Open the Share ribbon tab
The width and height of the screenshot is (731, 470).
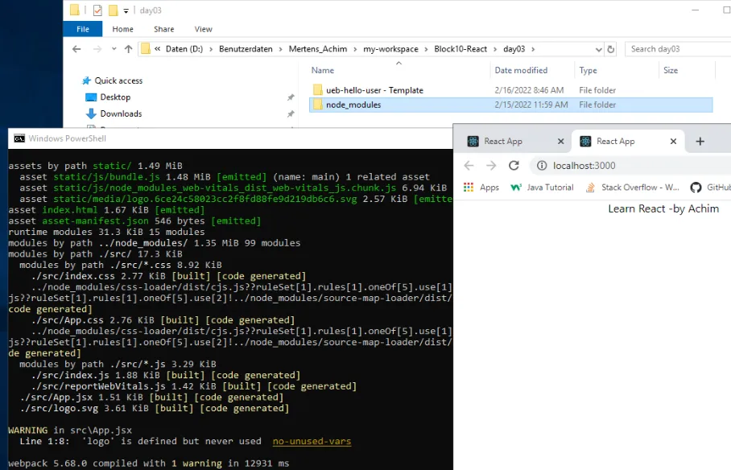pos(164,29)
